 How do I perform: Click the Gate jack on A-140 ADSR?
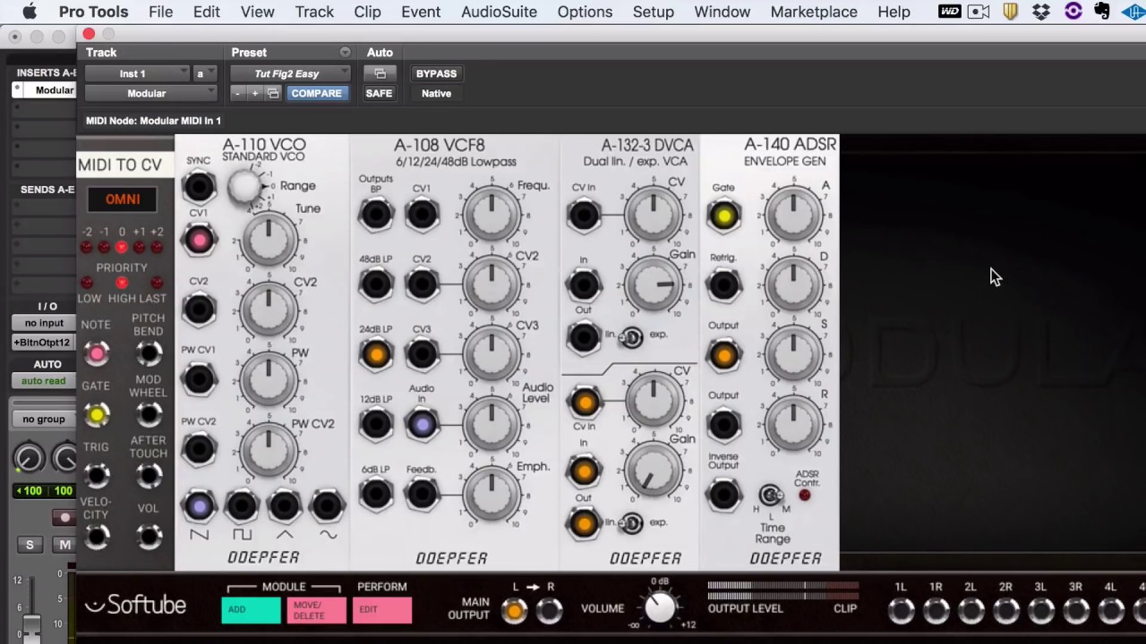(723, 216)
